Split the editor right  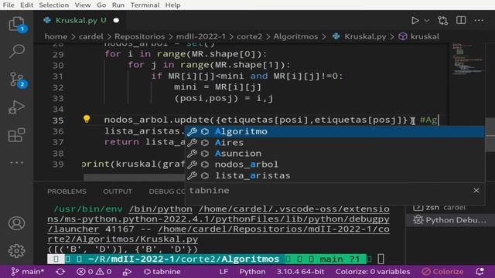point(461,20)
